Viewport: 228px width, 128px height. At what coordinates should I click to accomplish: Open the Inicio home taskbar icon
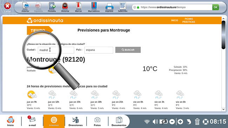coord(11,121)
